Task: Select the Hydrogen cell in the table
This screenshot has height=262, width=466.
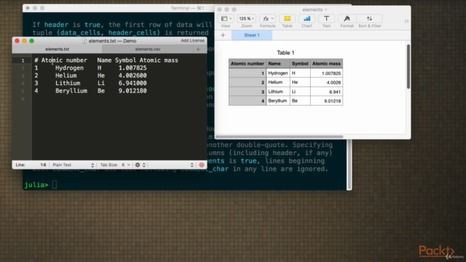Action: pyautogui.click(x=278, y=73)
